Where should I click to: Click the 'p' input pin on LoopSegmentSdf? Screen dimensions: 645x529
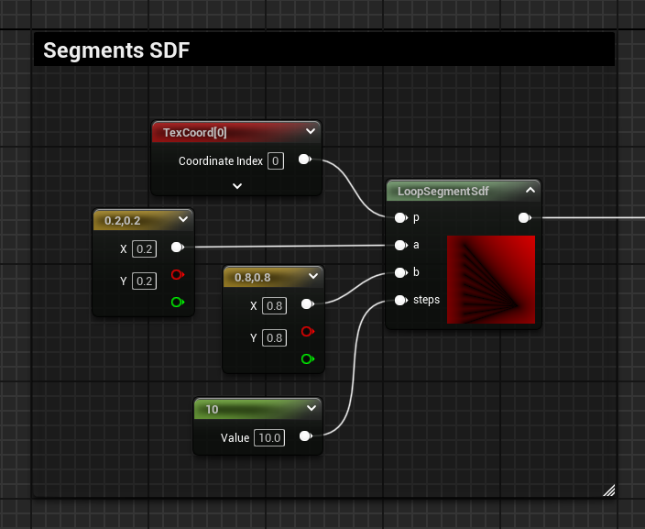[x=400, y=218]
